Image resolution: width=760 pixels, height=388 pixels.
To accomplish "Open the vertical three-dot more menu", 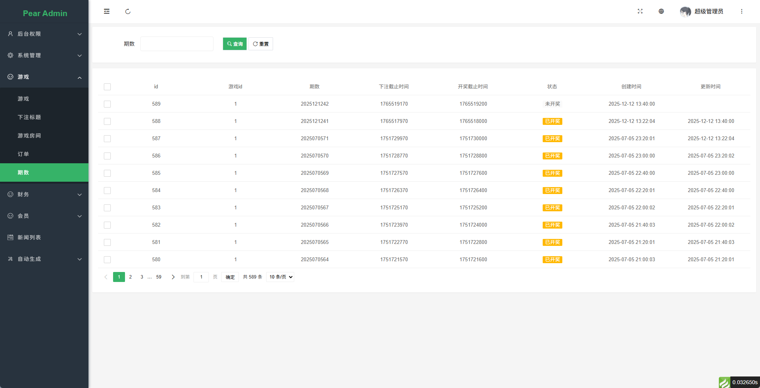I will point(742,12).
